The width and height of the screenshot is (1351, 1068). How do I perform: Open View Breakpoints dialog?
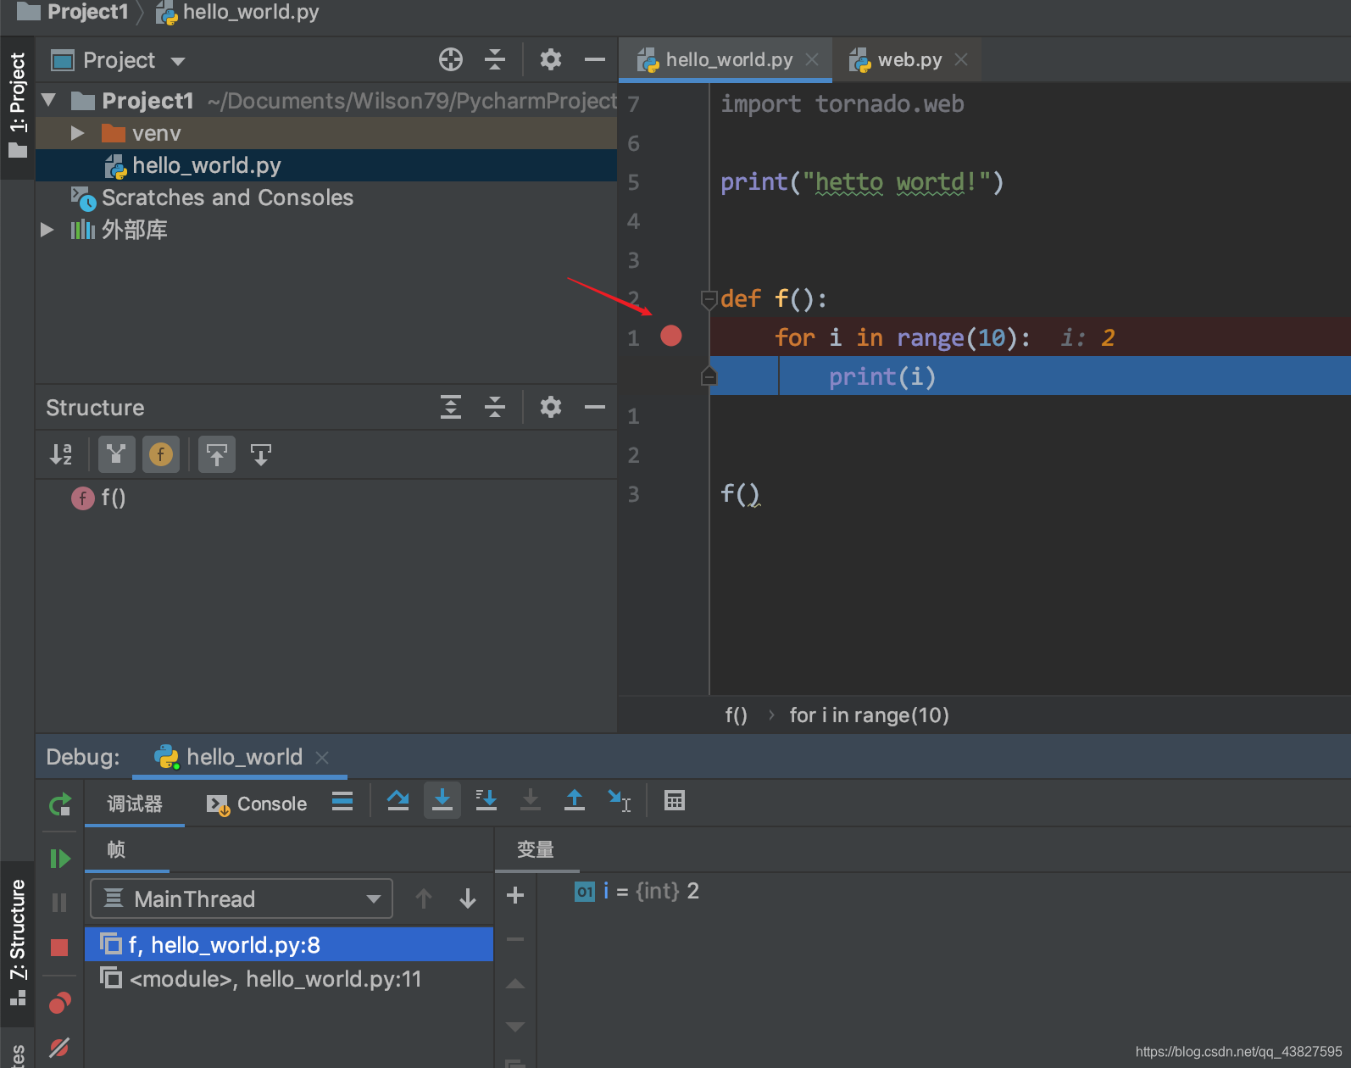click(59, 1003)
